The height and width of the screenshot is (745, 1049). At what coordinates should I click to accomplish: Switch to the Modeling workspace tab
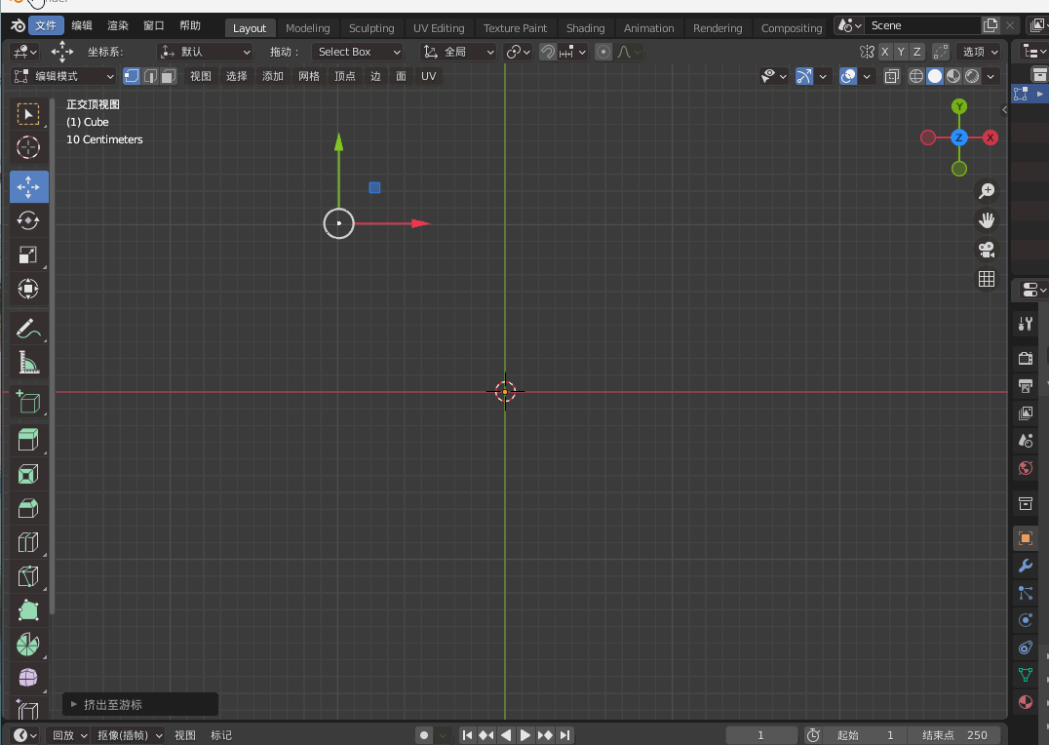(x=308, y=28)
